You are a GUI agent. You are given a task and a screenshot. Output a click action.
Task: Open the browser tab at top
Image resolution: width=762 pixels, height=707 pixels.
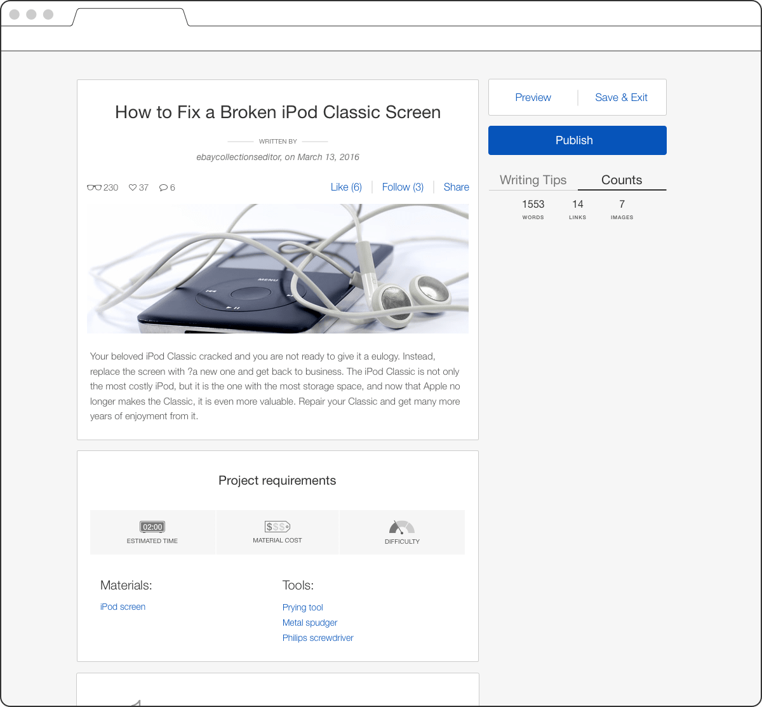(131, 17)
